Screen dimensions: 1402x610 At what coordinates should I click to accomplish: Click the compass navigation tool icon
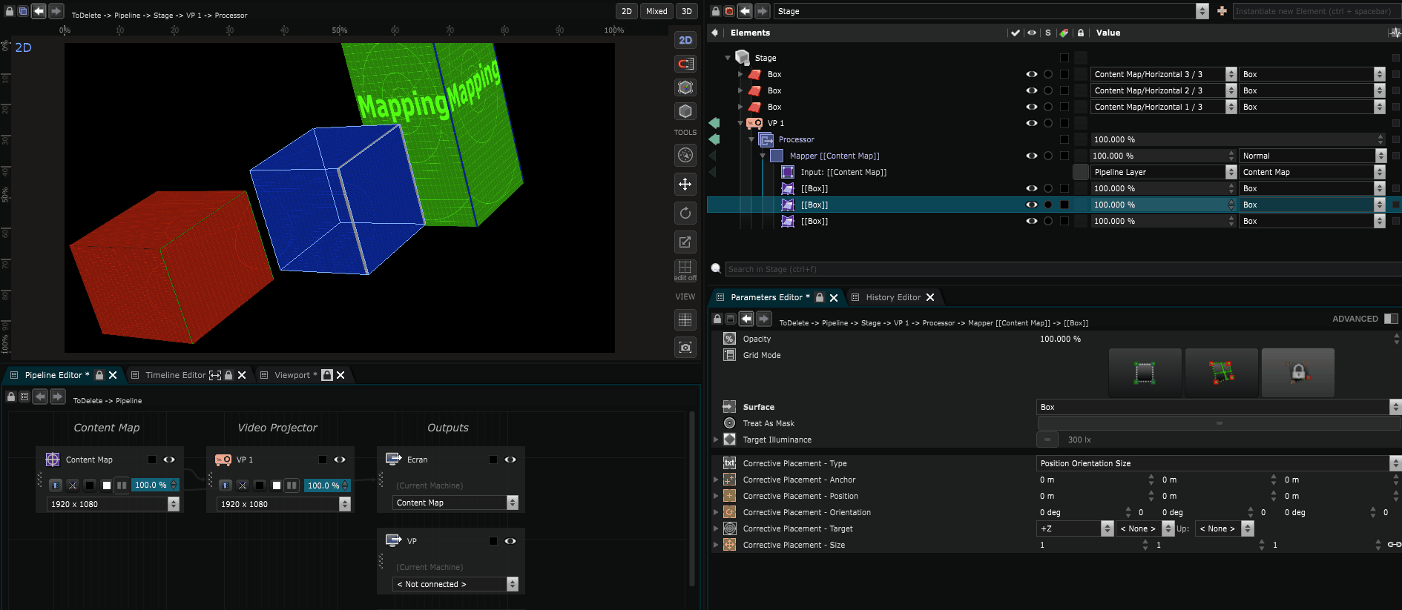(685, 155)
